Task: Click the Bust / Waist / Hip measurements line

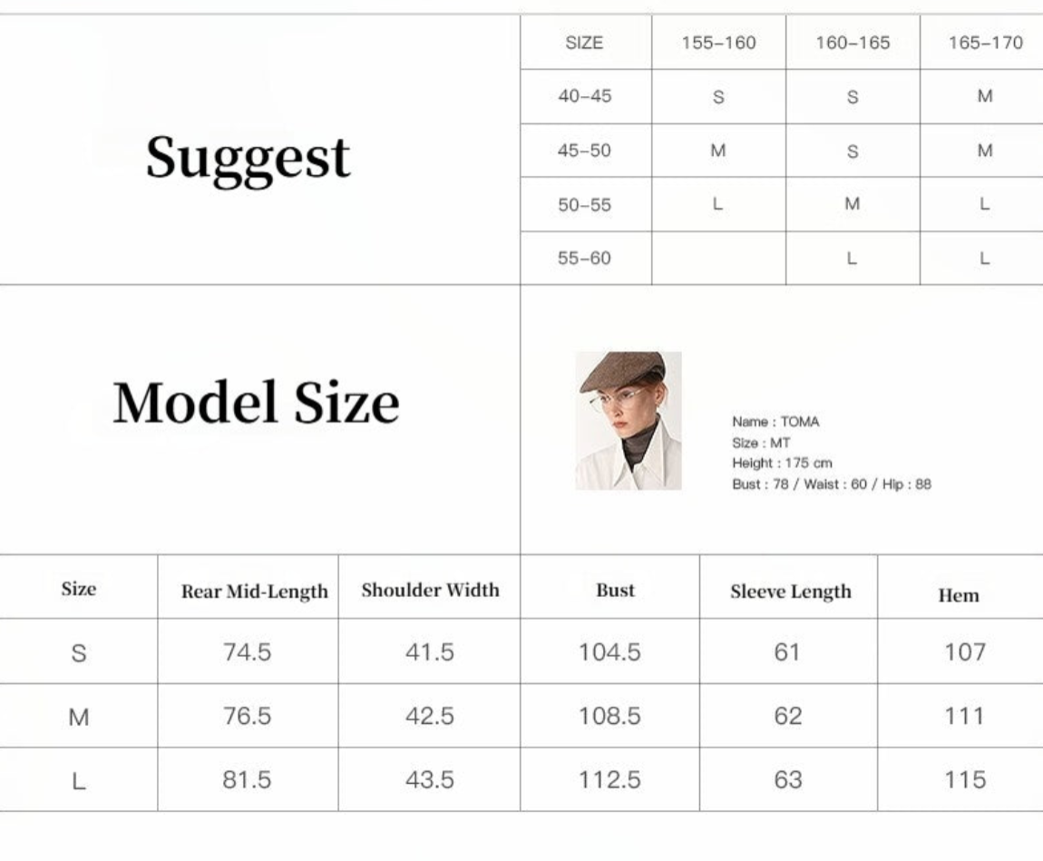Action: coord(832,484)
